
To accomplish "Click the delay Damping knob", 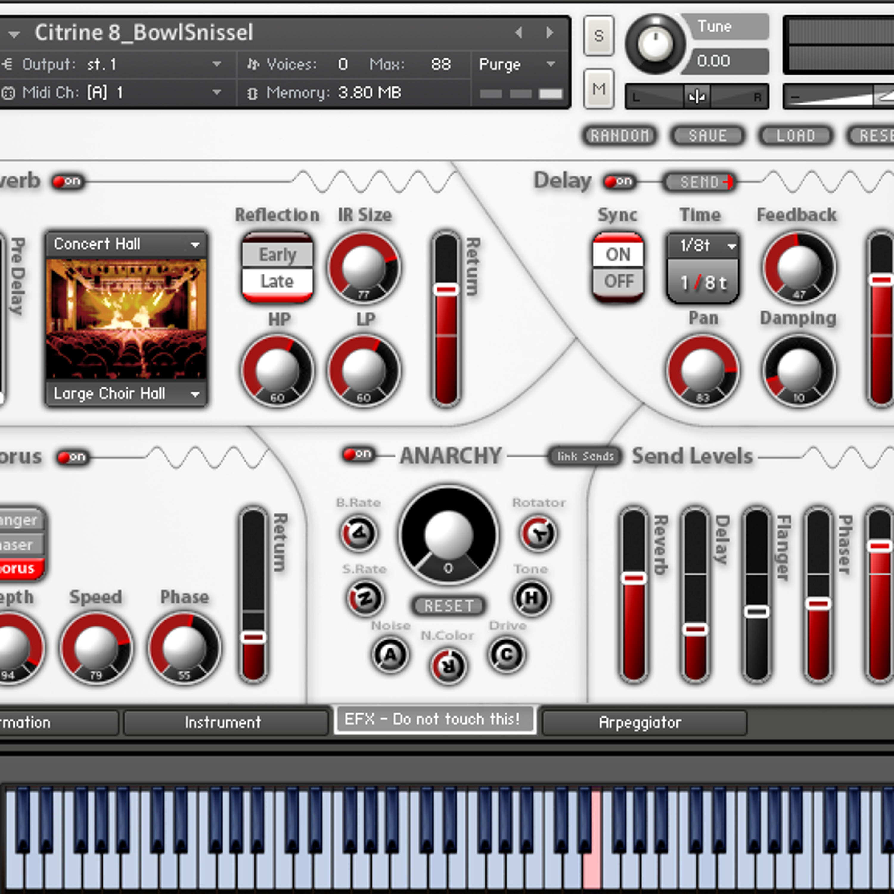I will click(799, 371).
